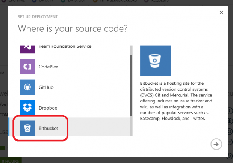Screen dimensions: 233x163
Task: Select the CodePlex text label
Action: click(48, 67)
